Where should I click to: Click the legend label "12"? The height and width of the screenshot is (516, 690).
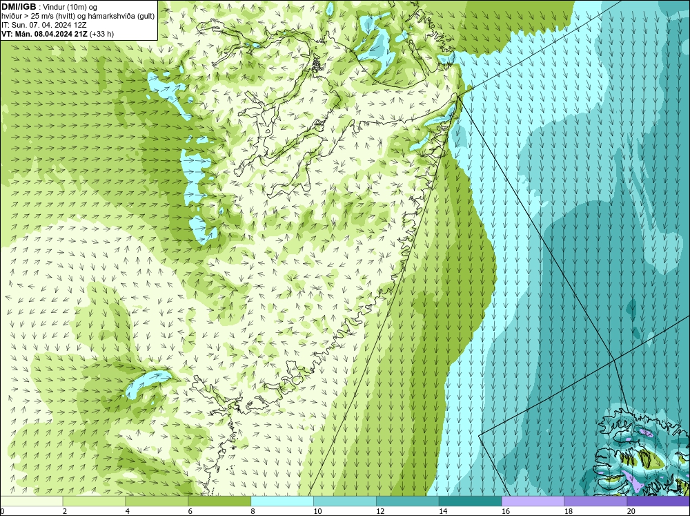380,511
